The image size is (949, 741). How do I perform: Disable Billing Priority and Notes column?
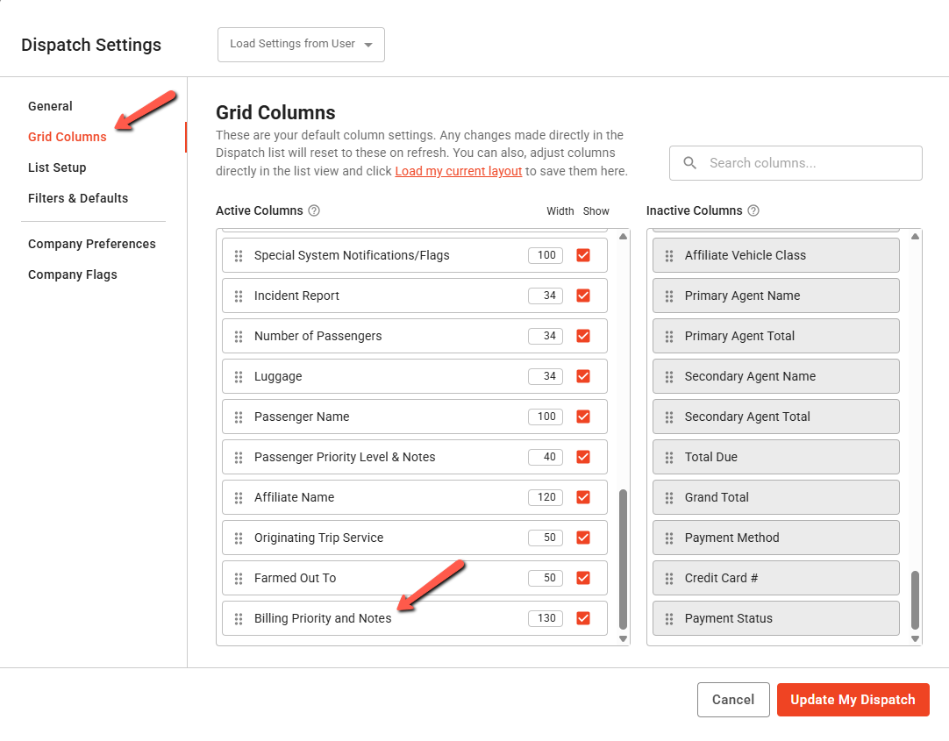[583, 618]
